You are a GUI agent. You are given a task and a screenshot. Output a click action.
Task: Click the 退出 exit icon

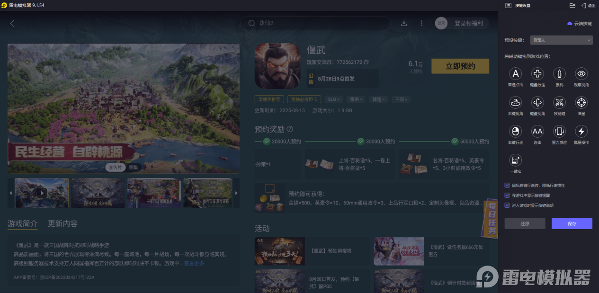tap(583, 6)
